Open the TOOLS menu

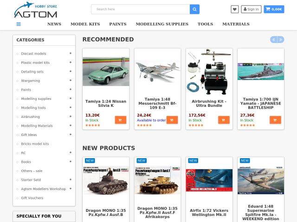coord(205,24)
